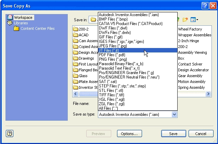Choose Pro/ENGINEER Neutral Files (*.neu*)
This screenshot has height=144, width=218.
pos(138,77)
